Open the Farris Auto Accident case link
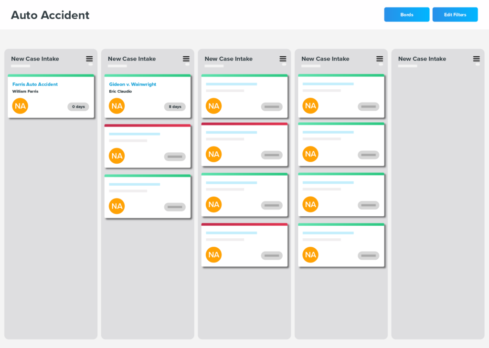 (35, 84)
